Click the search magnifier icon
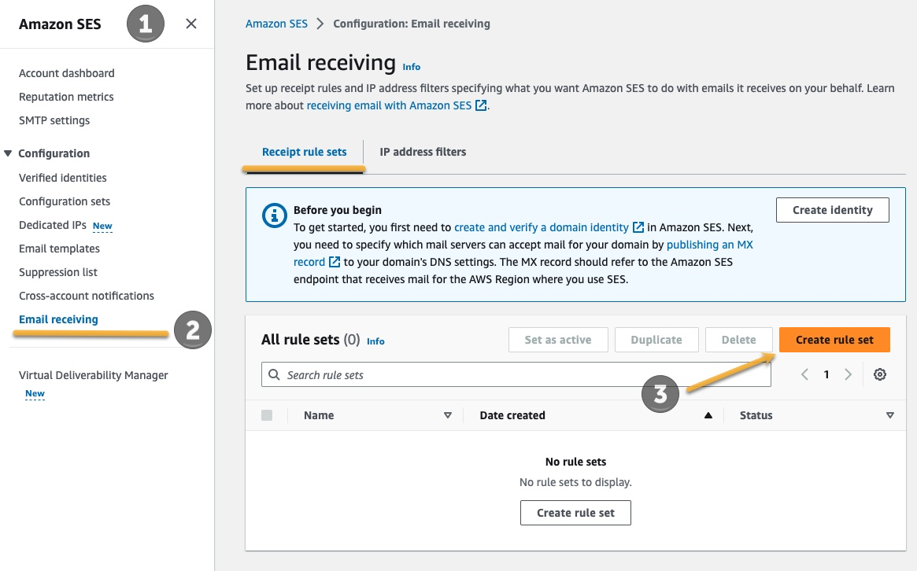Image resolution: width=917 pixels, height=571 pixels. coord(274,374)
